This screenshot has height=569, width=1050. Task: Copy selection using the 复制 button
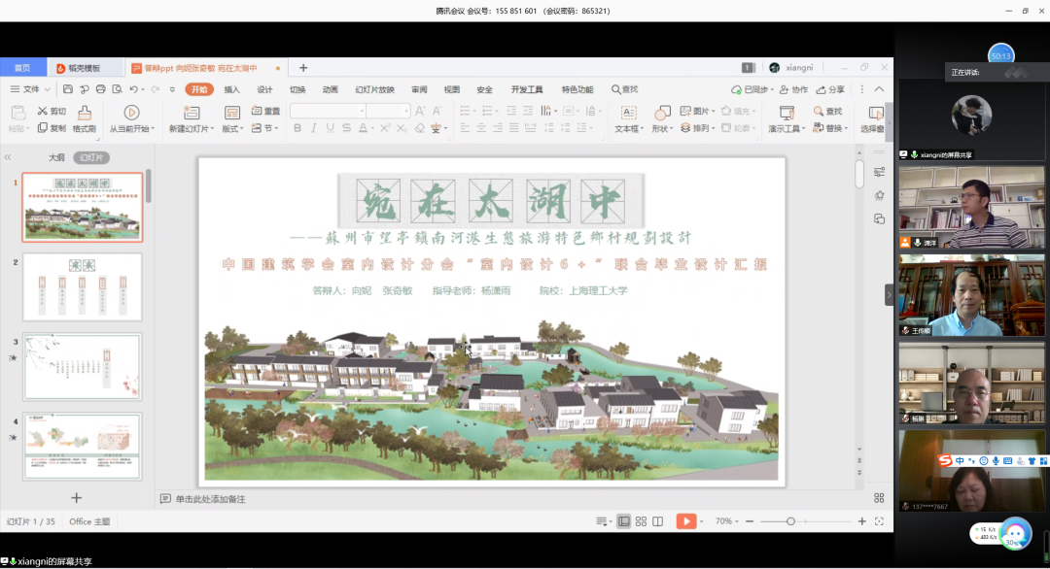52,128
